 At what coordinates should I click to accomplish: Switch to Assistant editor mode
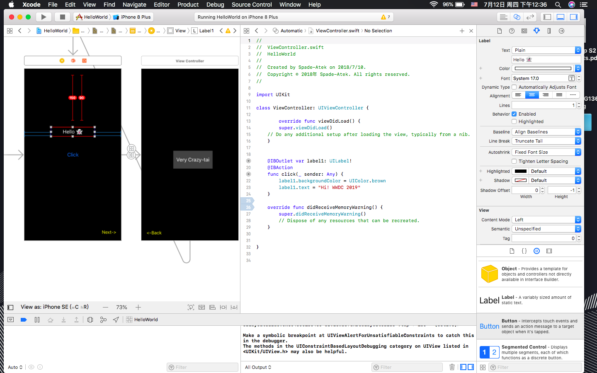[x=517, y=17]
